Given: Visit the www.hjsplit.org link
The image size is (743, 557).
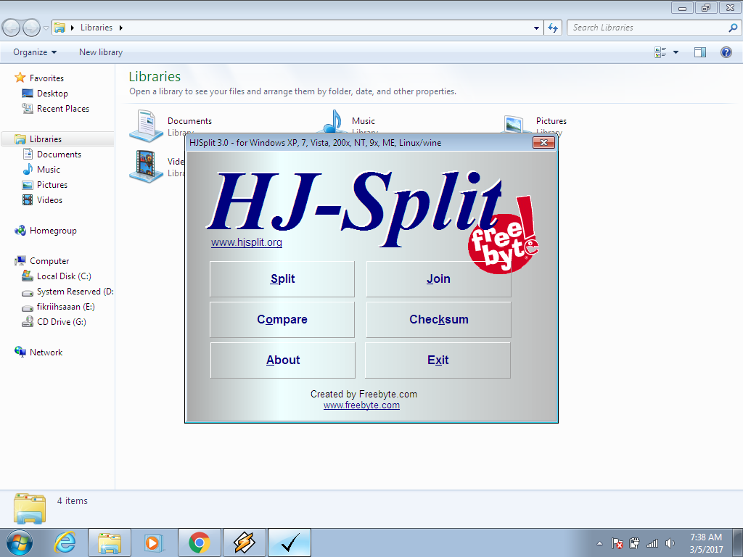Looking at the screenshot, I should (246, 242).
